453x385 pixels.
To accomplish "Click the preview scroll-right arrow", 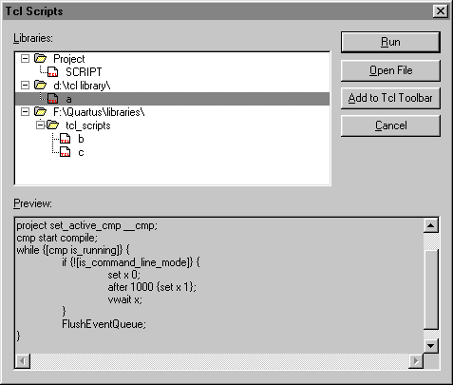I will (416, 360).
